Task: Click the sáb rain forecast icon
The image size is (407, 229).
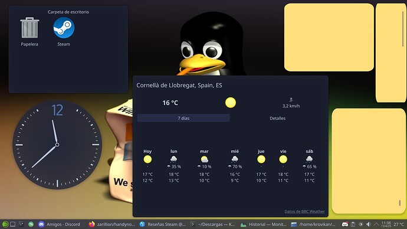Action: (309, 159)
